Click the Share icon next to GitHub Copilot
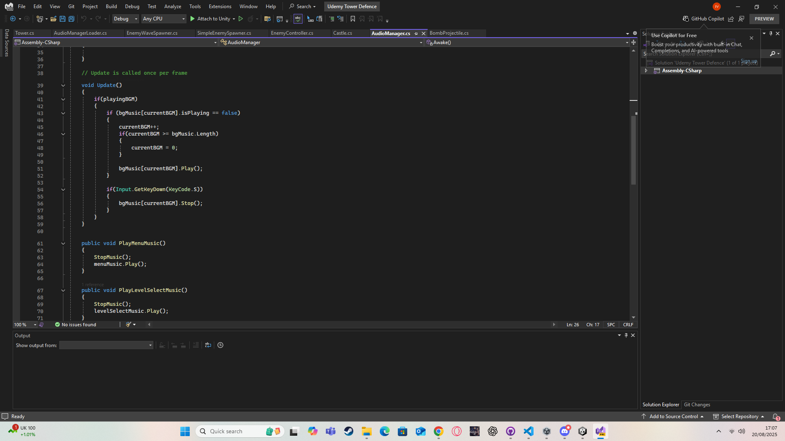The image size is (785, 441). point(731,19)
